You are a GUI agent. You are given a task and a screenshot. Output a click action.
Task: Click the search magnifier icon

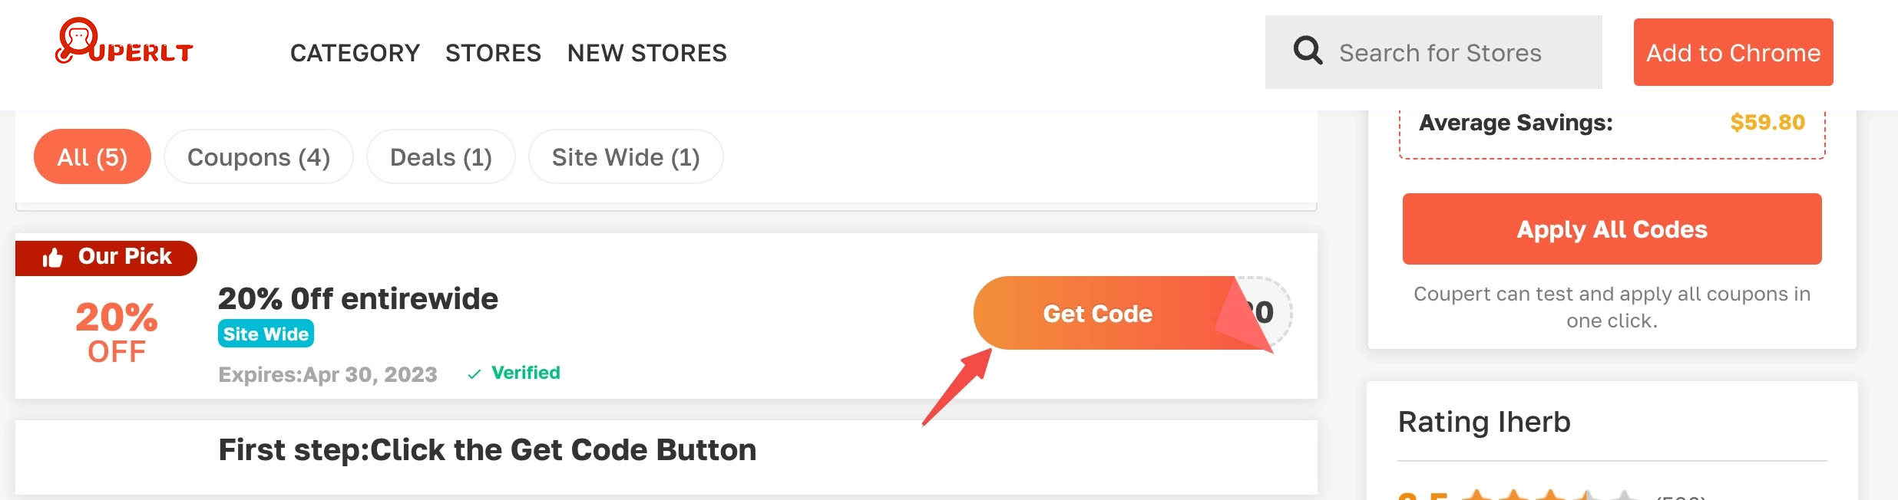tap(1308, 51)
